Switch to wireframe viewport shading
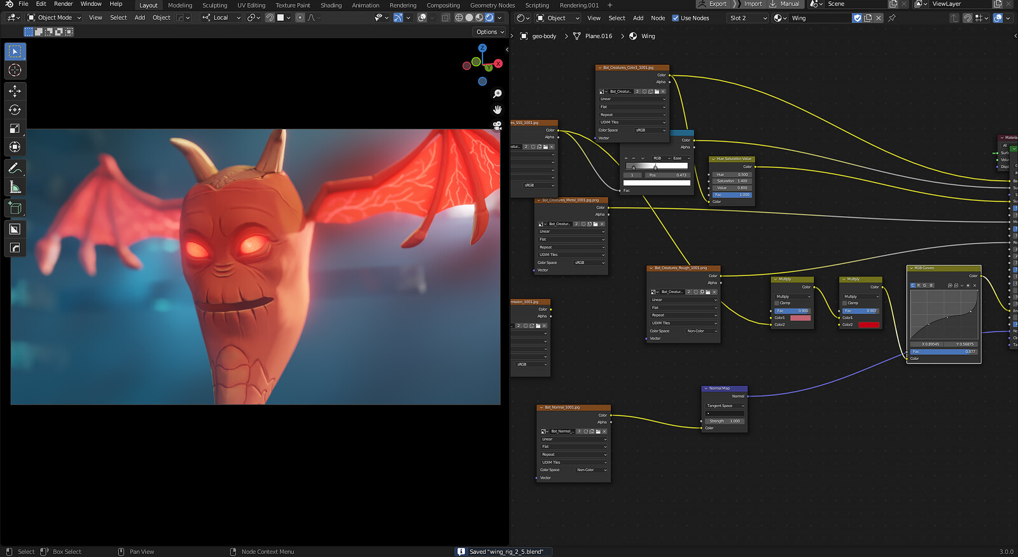Viewport: 1018px width, 557px height. click(459, 18)
